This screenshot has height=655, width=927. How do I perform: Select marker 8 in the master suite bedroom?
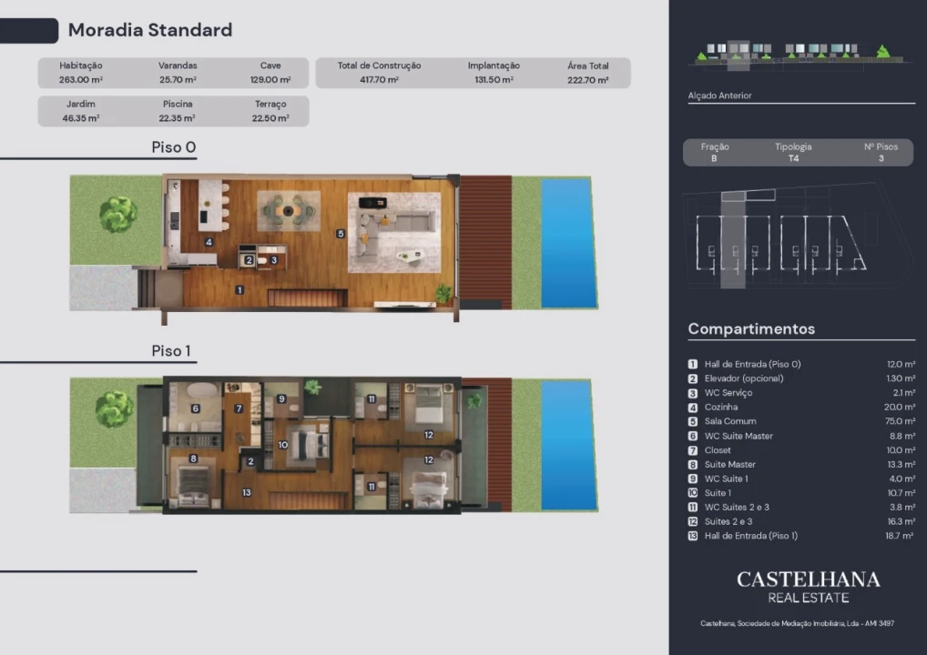point(193,458)
